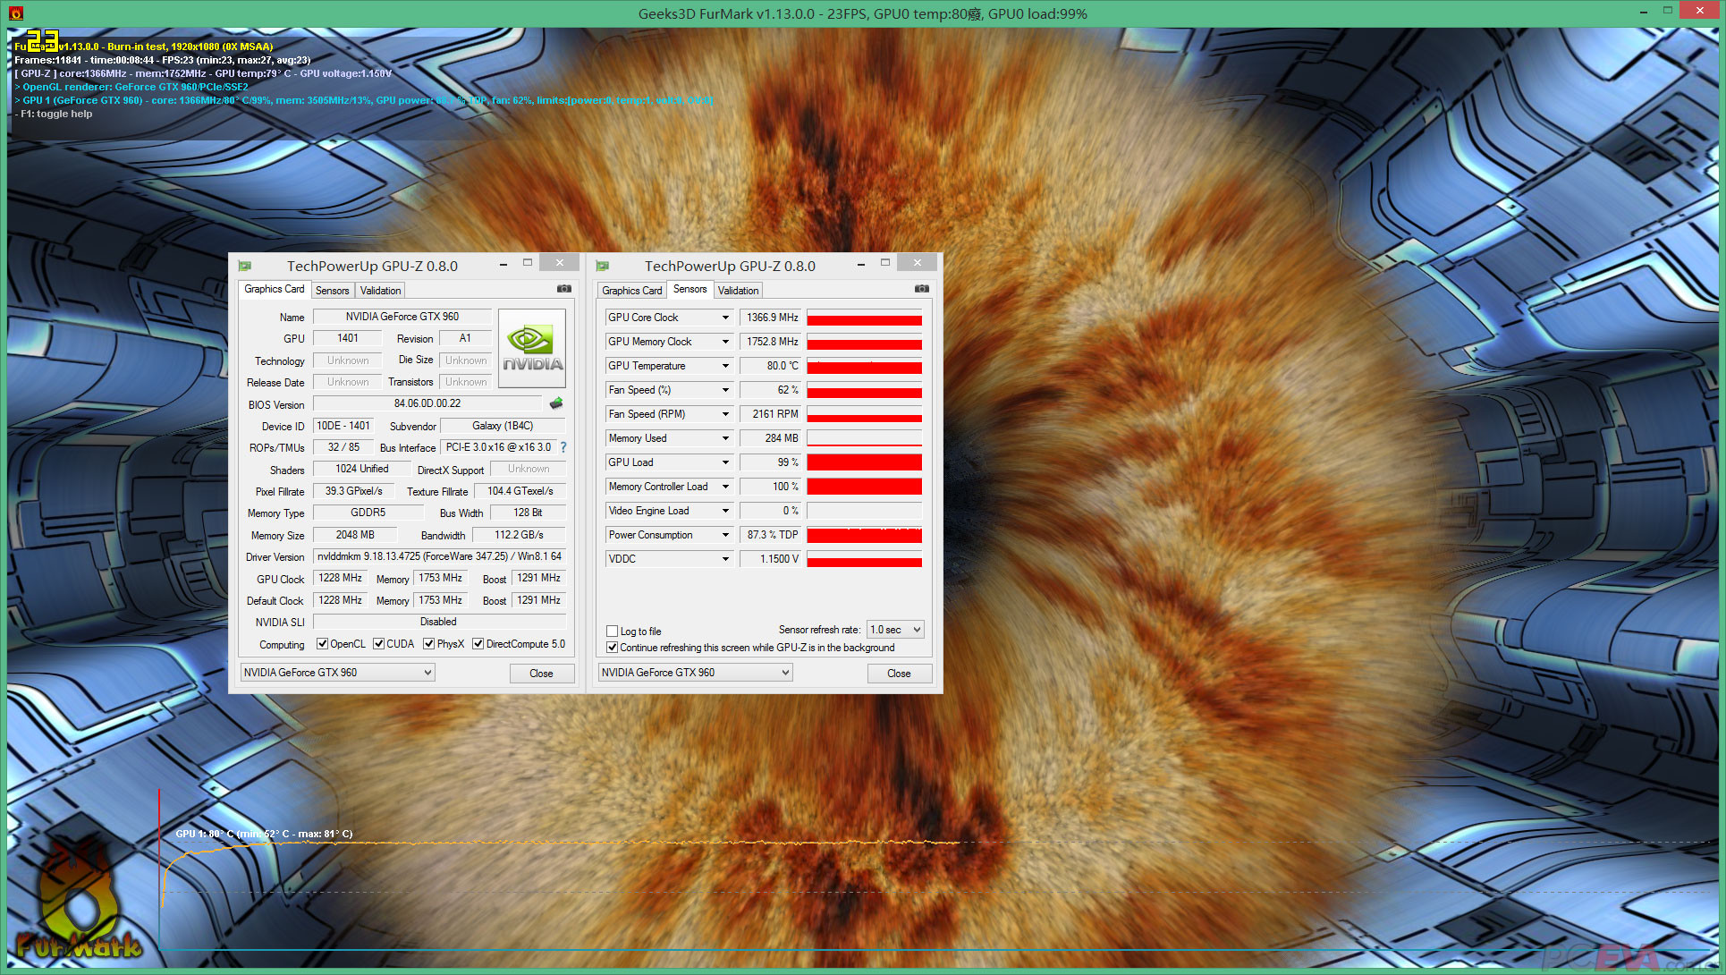This screenshot has width=1726, height=975.
Task: Enable the Log to file checkbox
Action: coord(613,632)
